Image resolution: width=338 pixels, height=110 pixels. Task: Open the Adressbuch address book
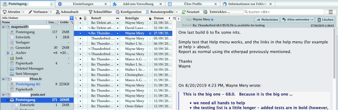[x=67, y=12]
